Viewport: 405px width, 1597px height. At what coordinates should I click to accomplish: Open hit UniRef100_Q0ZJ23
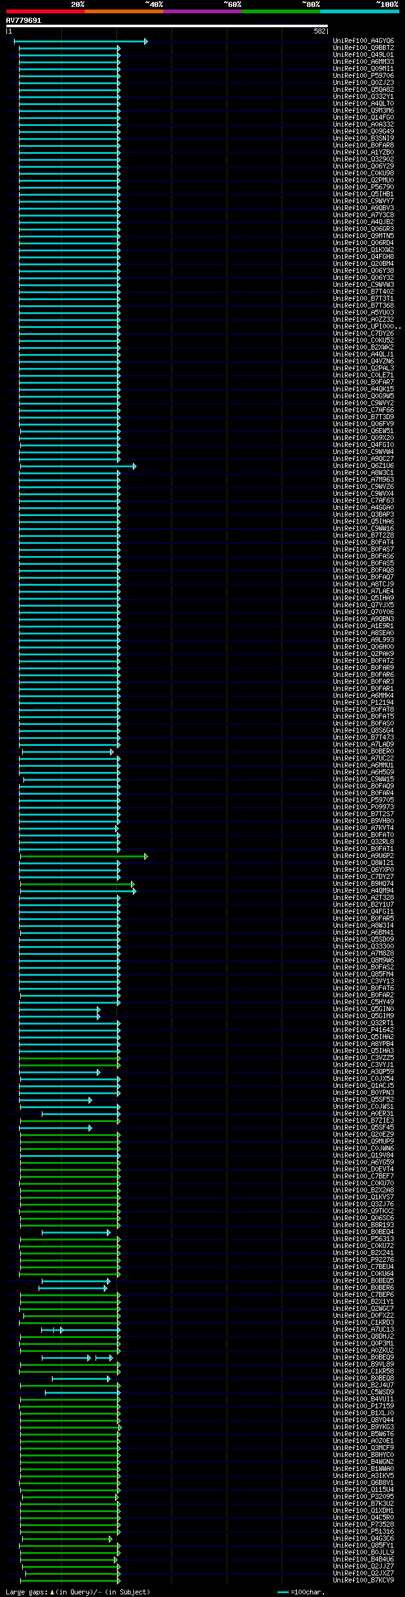(x=363, y=83)
